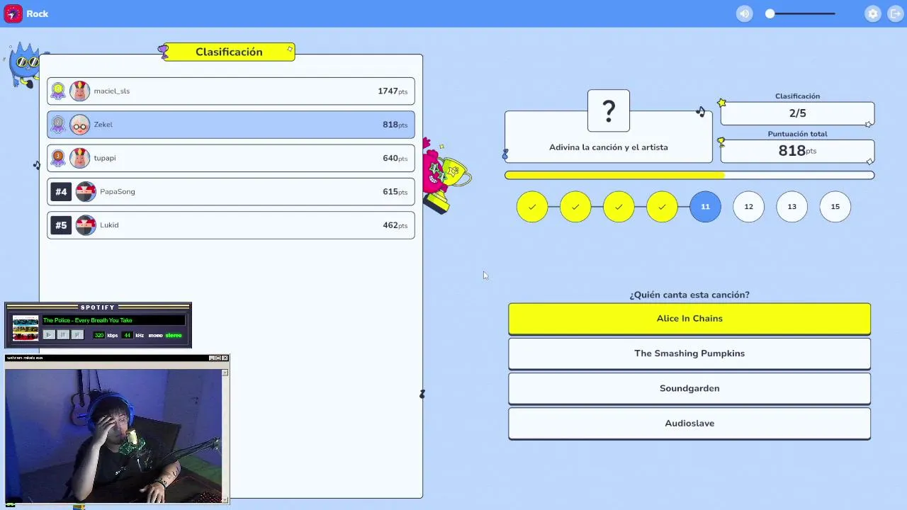Click PapaSong's avatar

coord(86,192)
